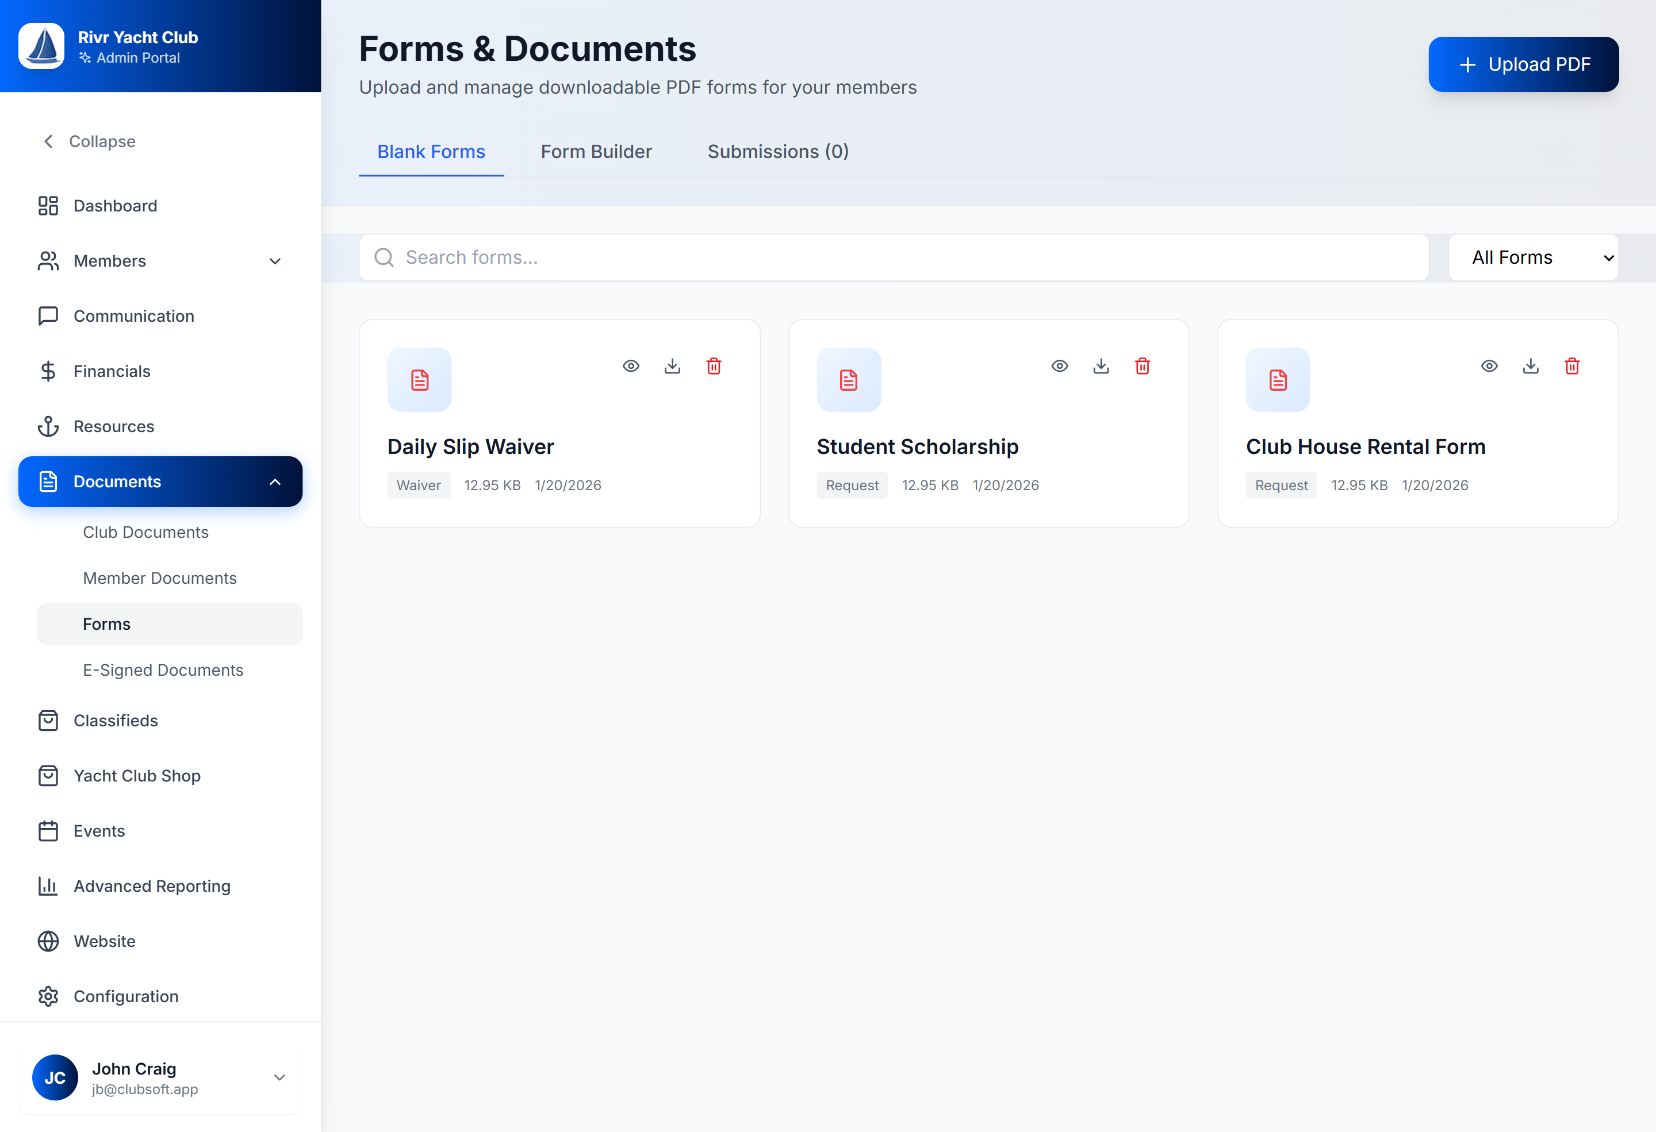Click the Resources anchor icon
Viewport: 1656px width, 1132px height.
point(48,426)
